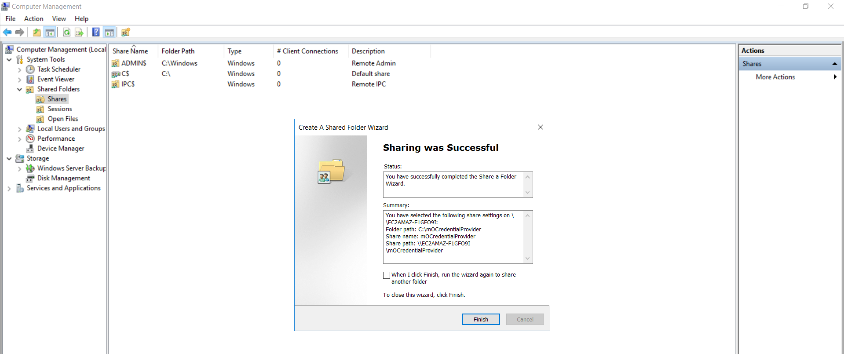Click the 'C:\Windows' folder path cell

click(179, 63)
